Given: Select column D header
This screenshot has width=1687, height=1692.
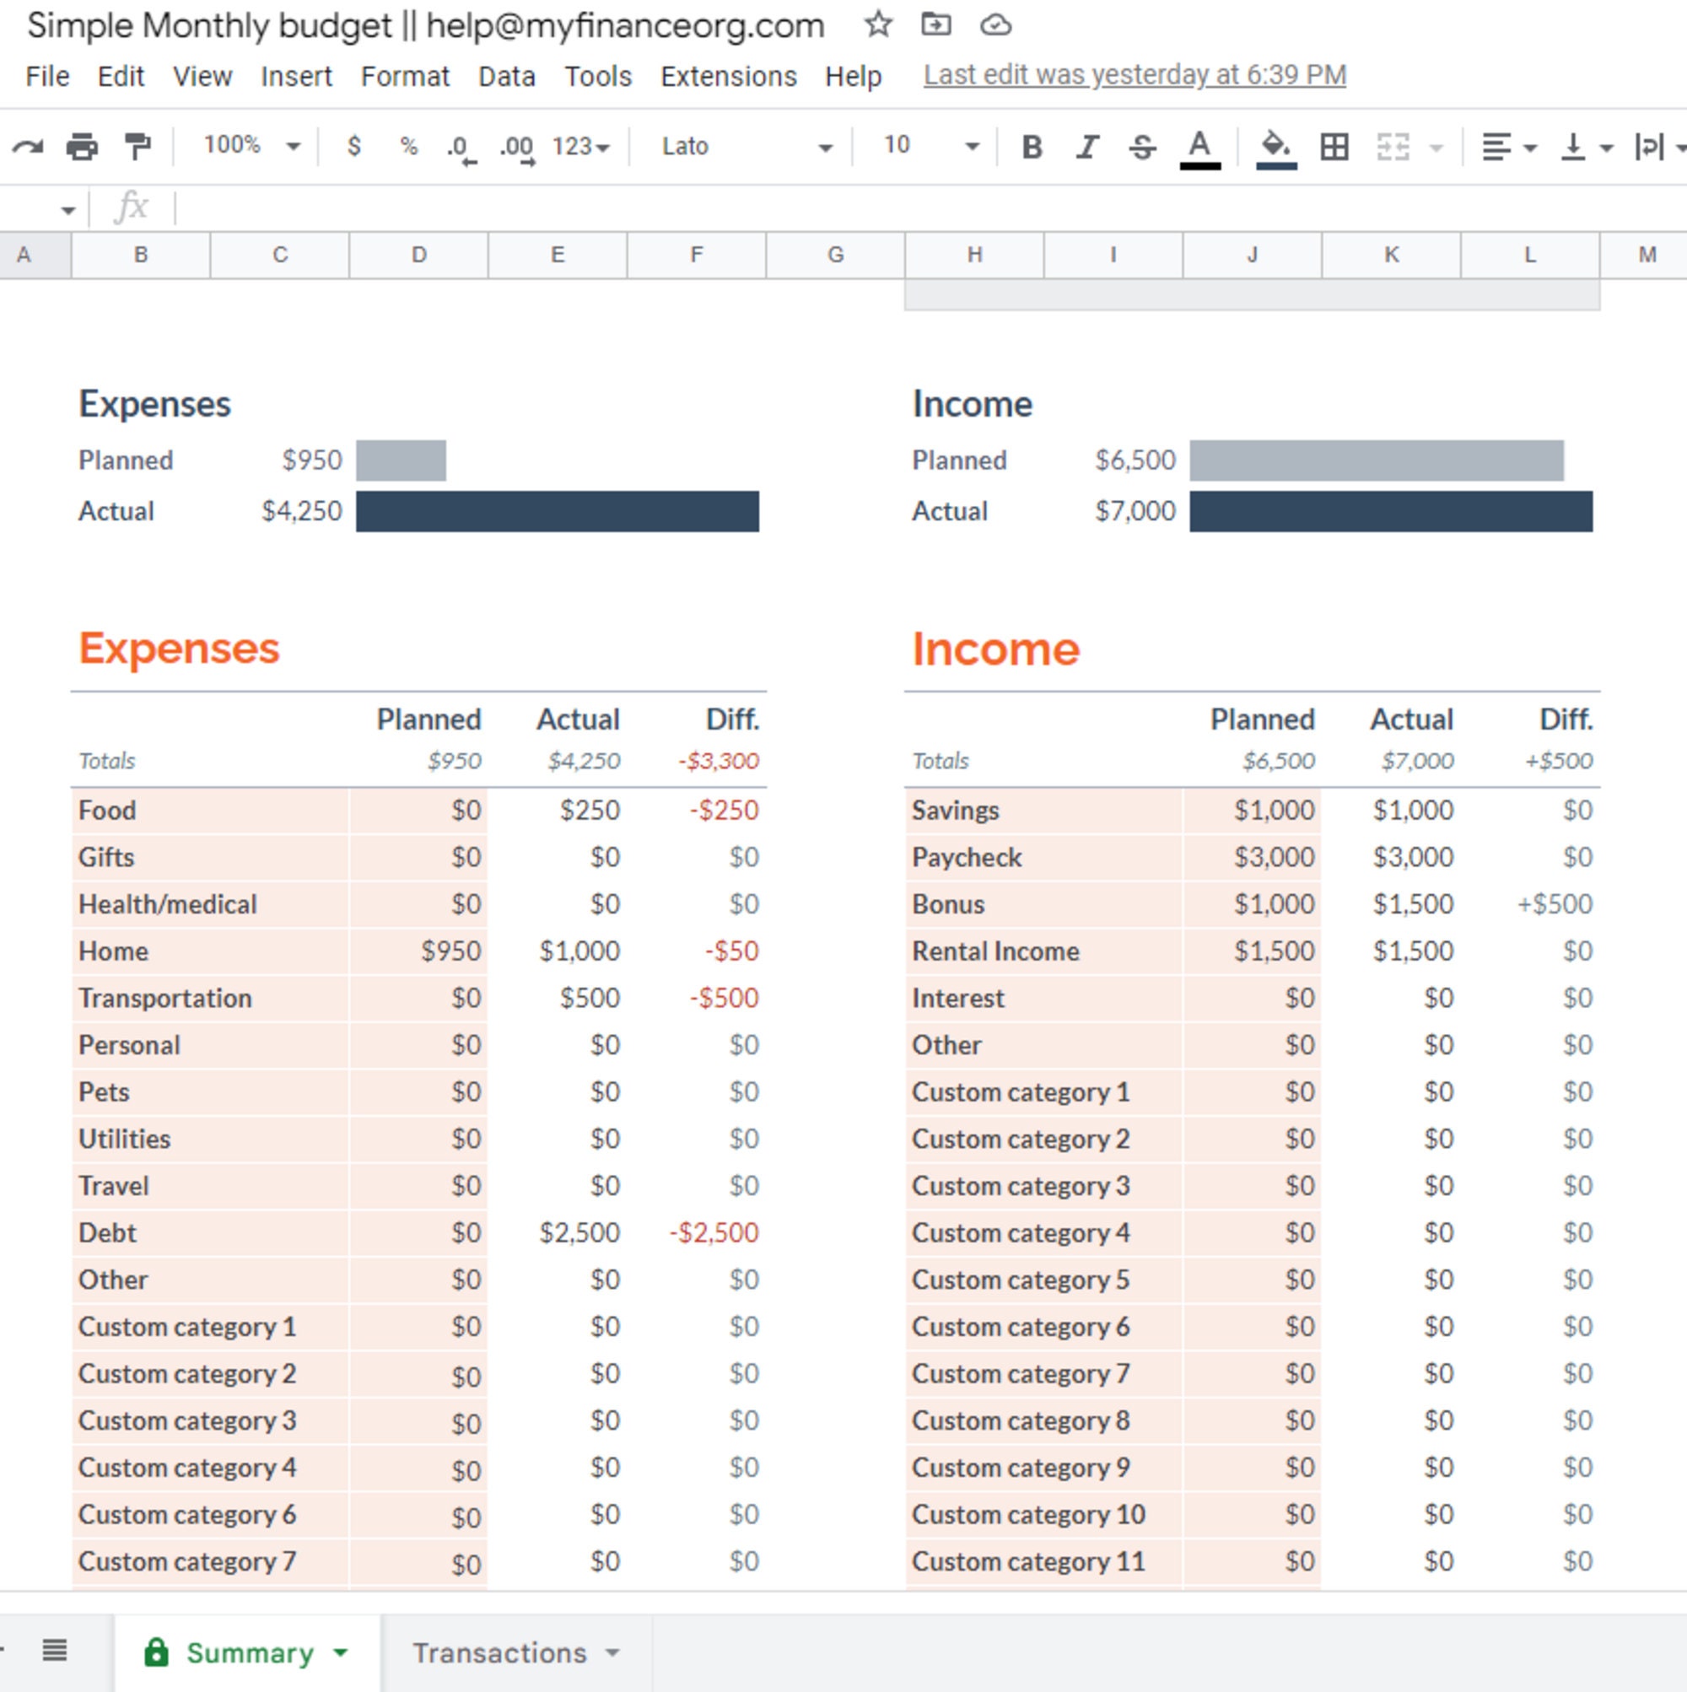Looking at the screenshot, I should click(418, 255).
